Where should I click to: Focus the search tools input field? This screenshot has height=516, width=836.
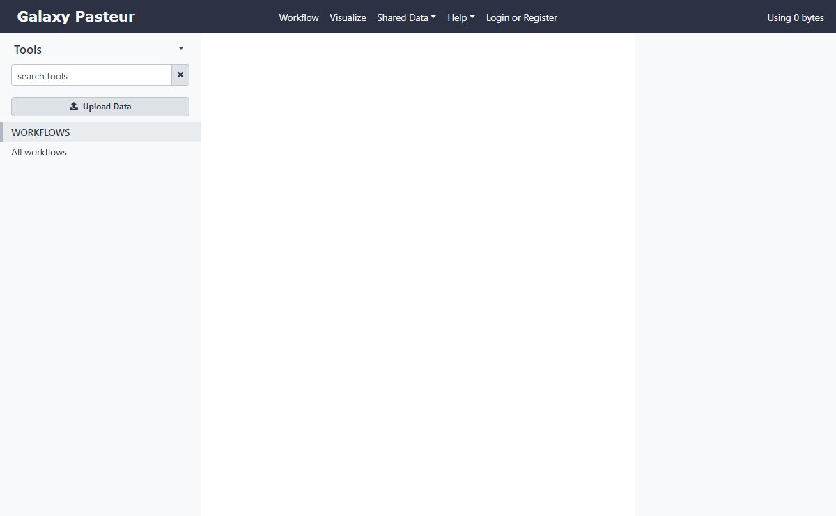tap(91, 75)
